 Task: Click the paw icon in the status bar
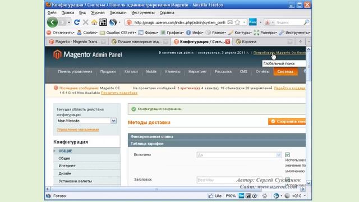click(265, 196)
